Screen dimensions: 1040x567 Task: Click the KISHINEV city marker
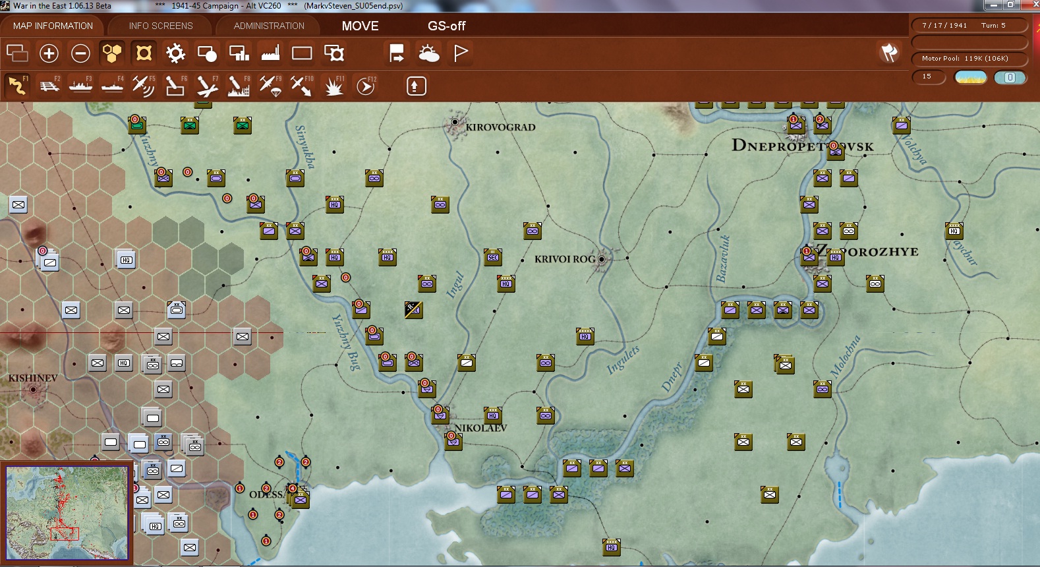[x=33, y=390]
